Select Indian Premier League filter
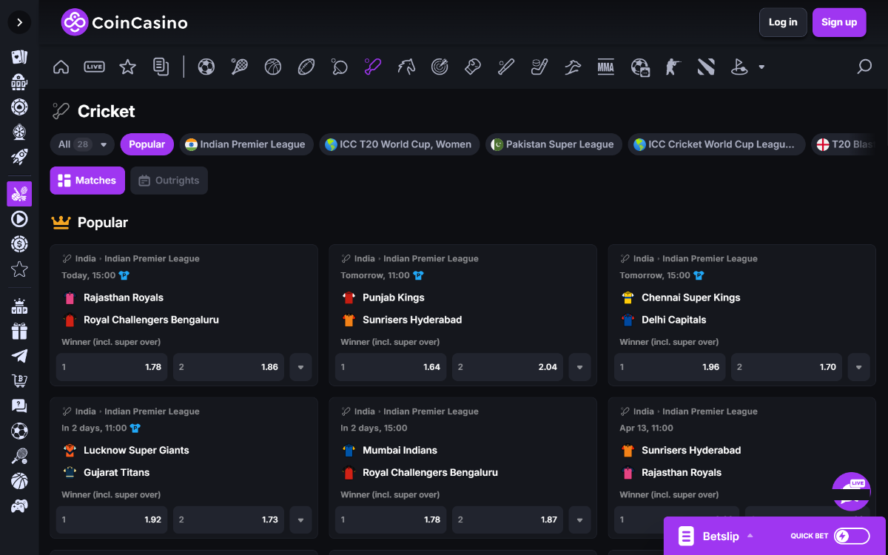This screenshot has width=888, height=555. [244, 144]
